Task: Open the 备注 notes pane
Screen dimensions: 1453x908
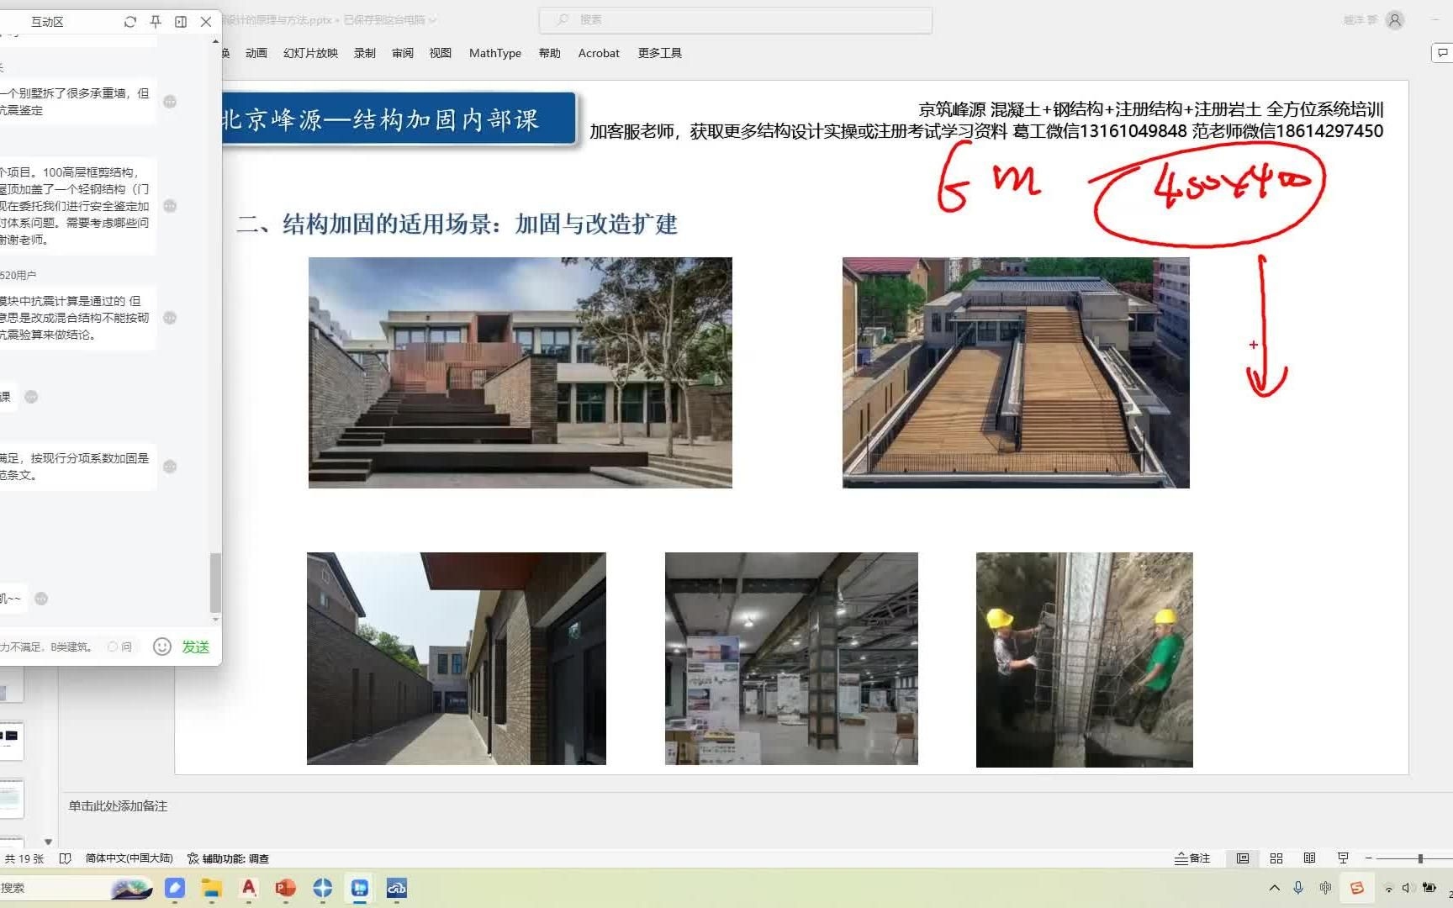Action: (1192, 858)
